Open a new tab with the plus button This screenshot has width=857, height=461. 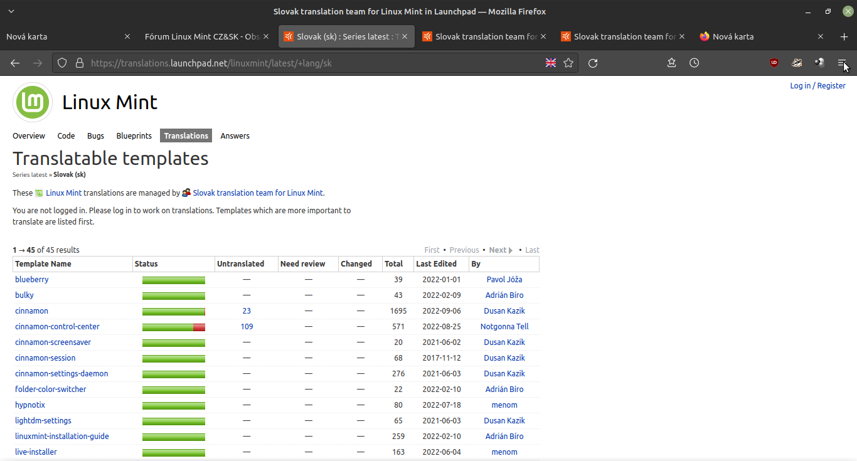pos(844,36)
